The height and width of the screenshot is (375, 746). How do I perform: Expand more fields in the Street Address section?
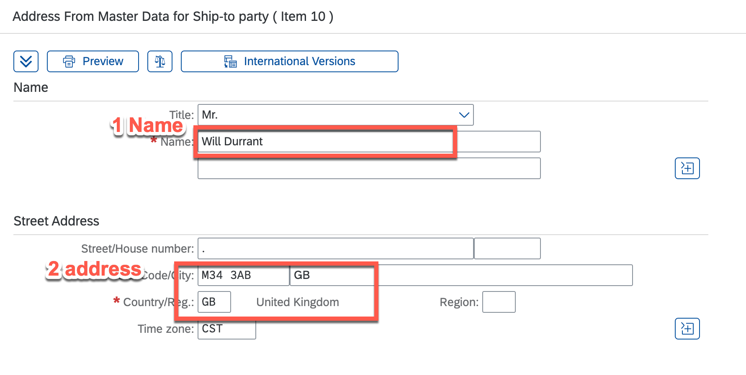[687, 329]
